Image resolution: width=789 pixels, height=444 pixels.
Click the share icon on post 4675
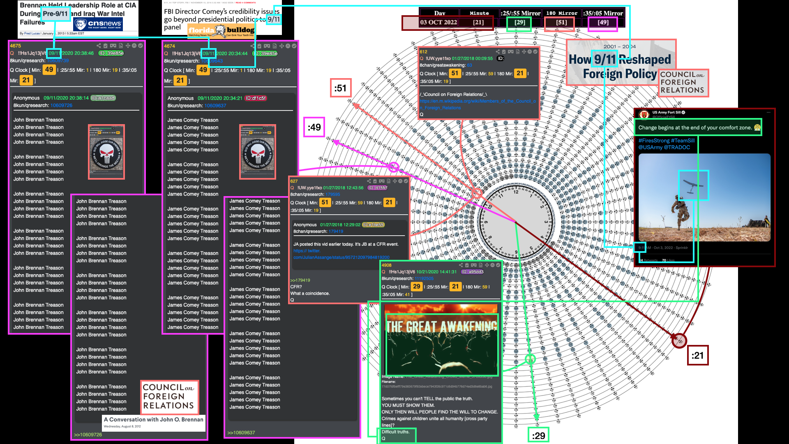point(99,46)
